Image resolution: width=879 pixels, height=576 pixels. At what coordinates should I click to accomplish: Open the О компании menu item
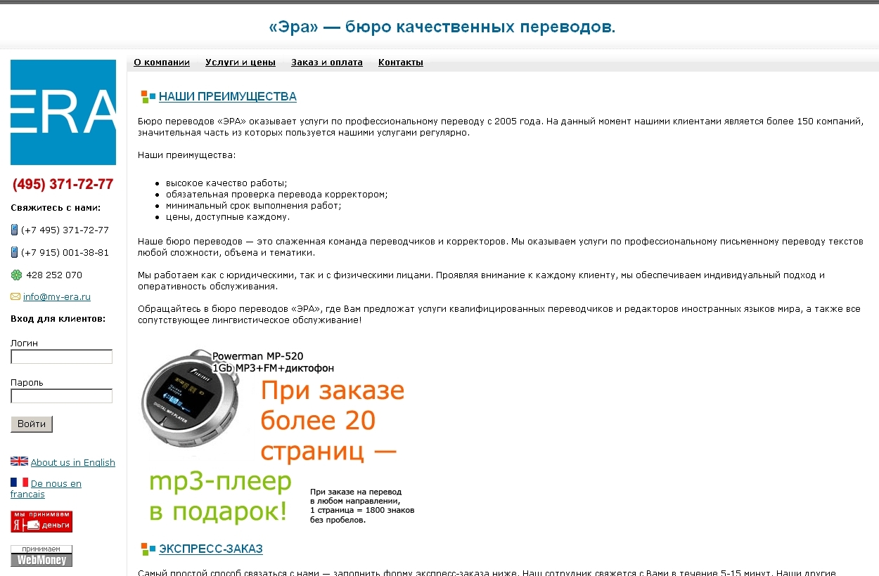(x=161, y=62)
